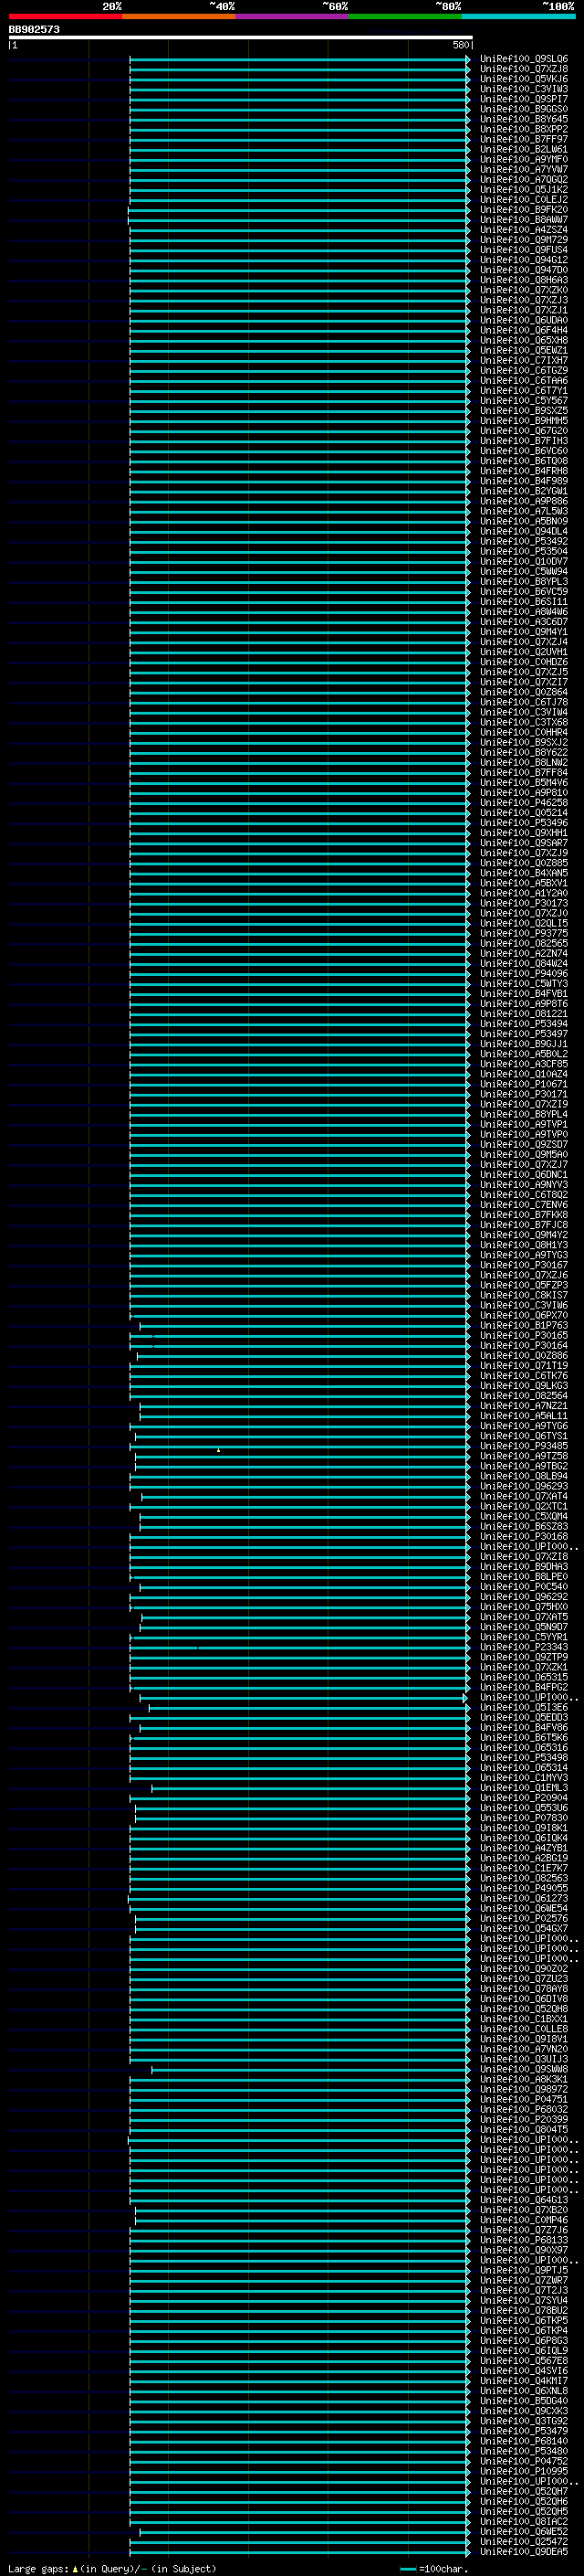584x2576 pixels.
Task: Click the UniRef100_P53498 label
Action: click(524, 1757)
